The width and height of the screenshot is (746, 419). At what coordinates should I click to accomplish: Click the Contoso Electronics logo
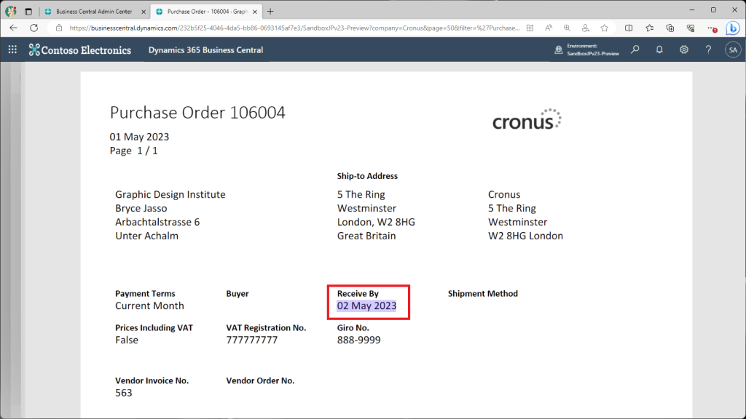tap(80, 50)
